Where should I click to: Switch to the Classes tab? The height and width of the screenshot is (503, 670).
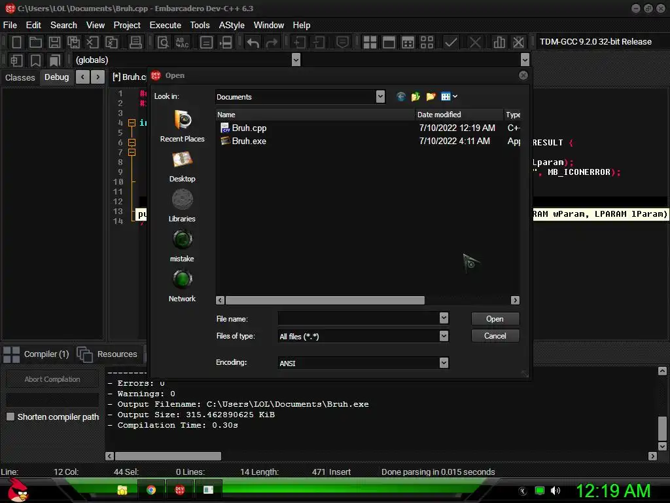[x=20, y=77]
